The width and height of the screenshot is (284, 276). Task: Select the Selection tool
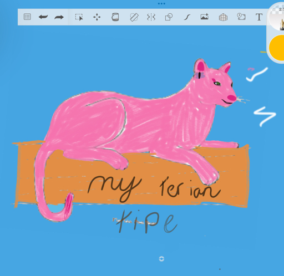(79, 17)
